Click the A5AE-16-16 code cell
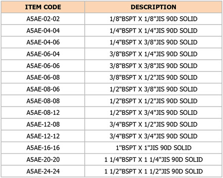The image size is (223, 178). click(x=43, y=148)
